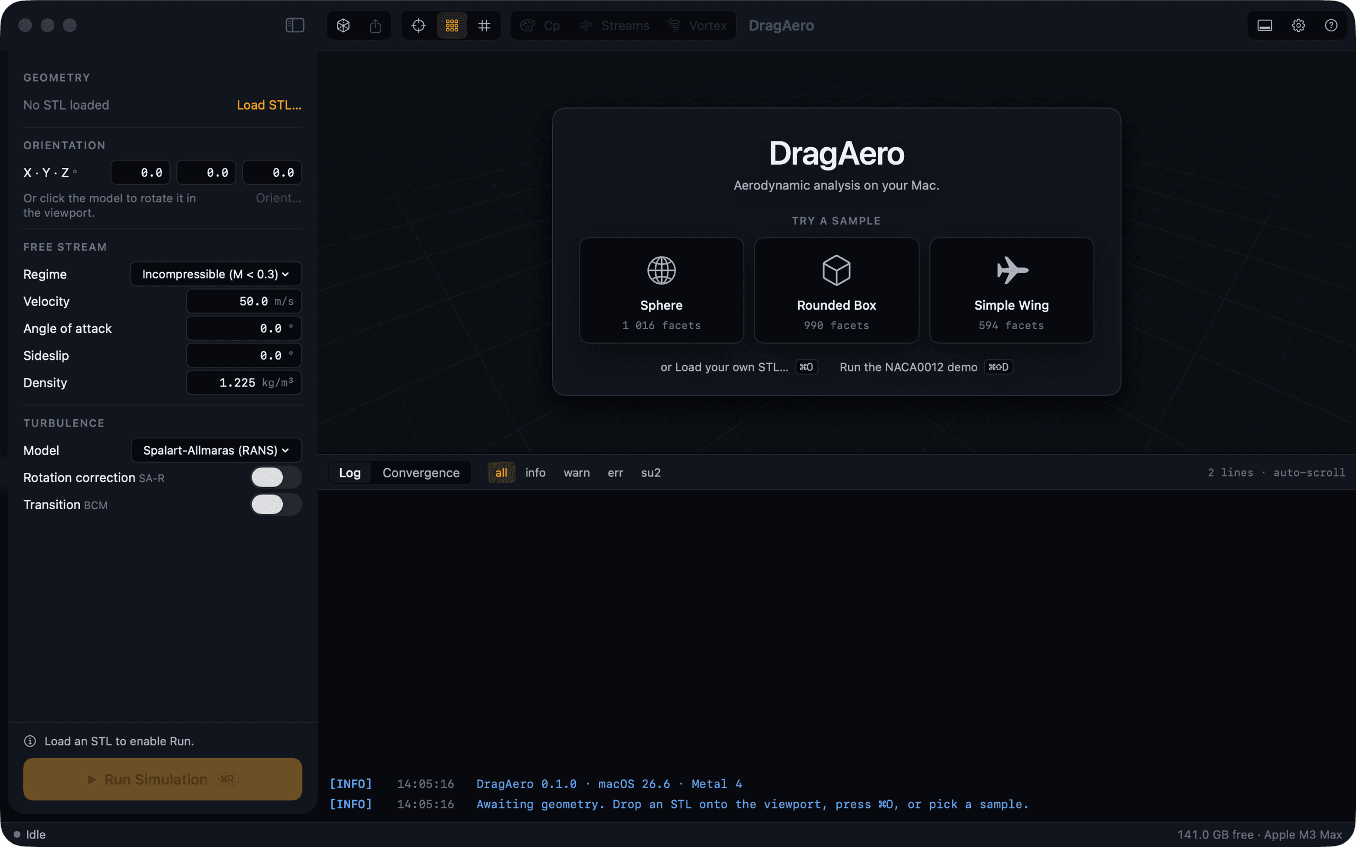Filter log by err
Screen dimensions: 1356x847
615,473
